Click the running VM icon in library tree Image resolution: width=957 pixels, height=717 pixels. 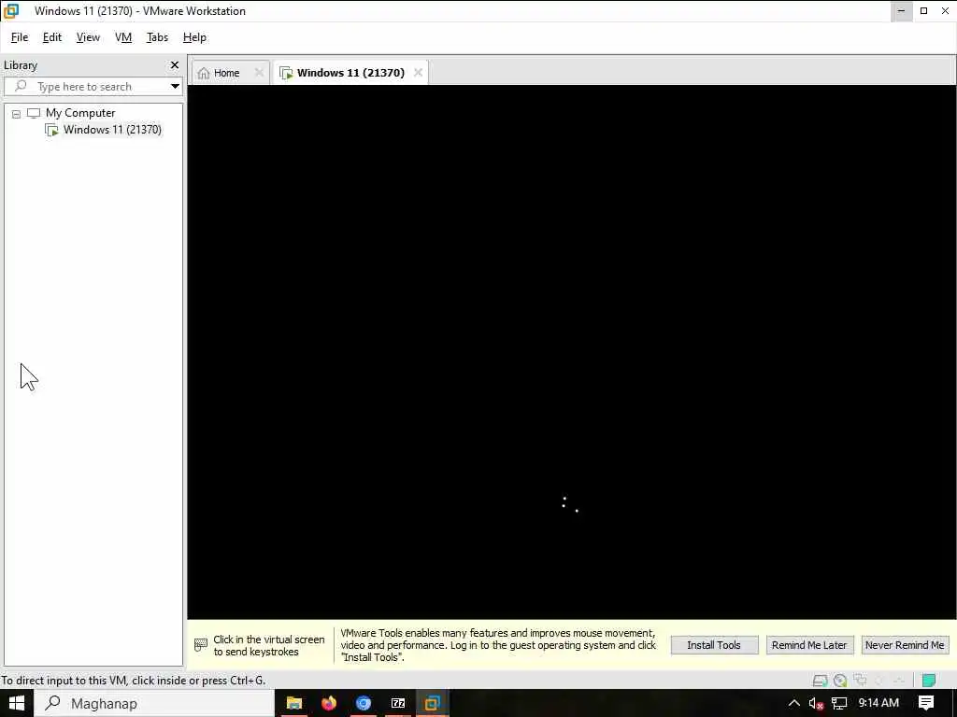[52, 130]
